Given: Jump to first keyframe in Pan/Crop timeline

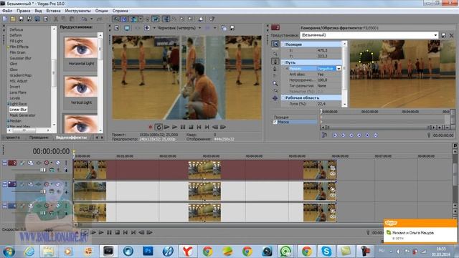Looking at the screenshot, I should pyautogui.click(x=335, y=135).
